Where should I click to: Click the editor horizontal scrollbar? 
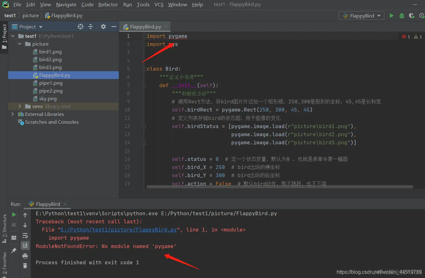click(280, 186)
